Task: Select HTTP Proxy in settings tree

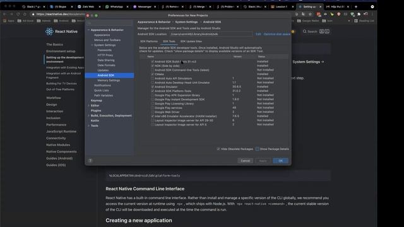Action: point(105,55)
